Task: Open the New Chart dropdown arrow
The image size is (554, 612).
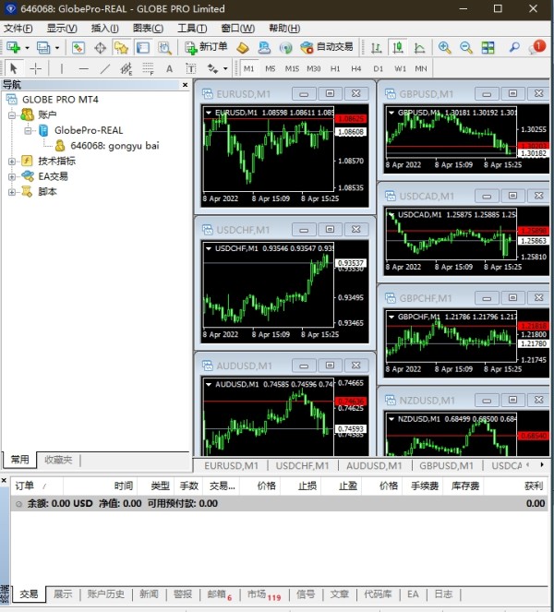Action: [x=27, y=48]
